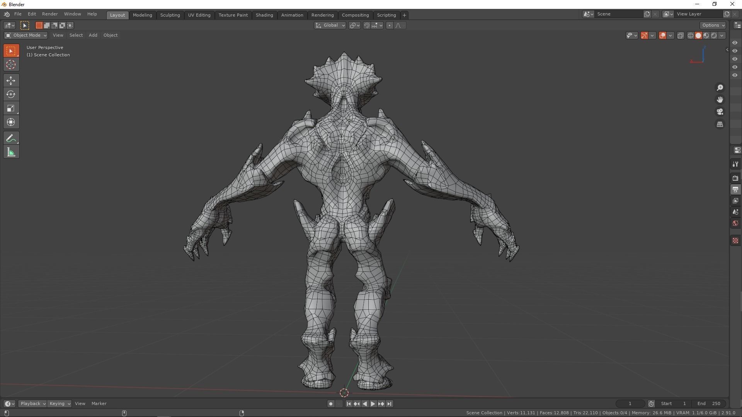The width and height of the screenshot is (742, 417).
Task: Select the Scale tool
Action: [x=11, y=108]
